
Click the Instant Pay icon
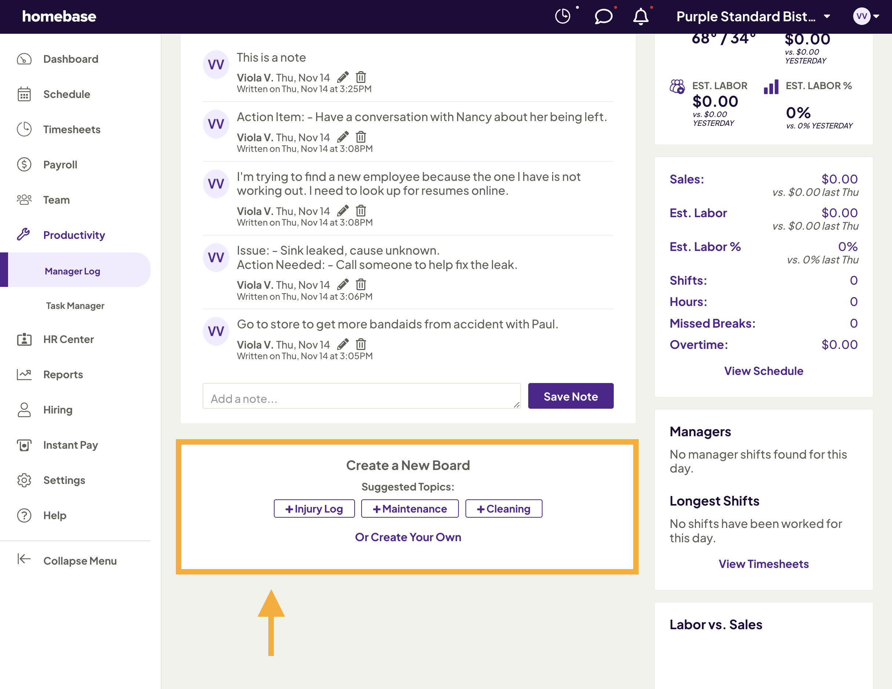pos(24,445)
